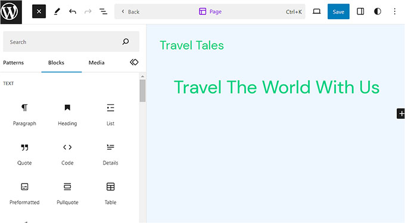Insert a Pullquote block
The width and height of the screenshot is (405, 223).
point(67,194)
